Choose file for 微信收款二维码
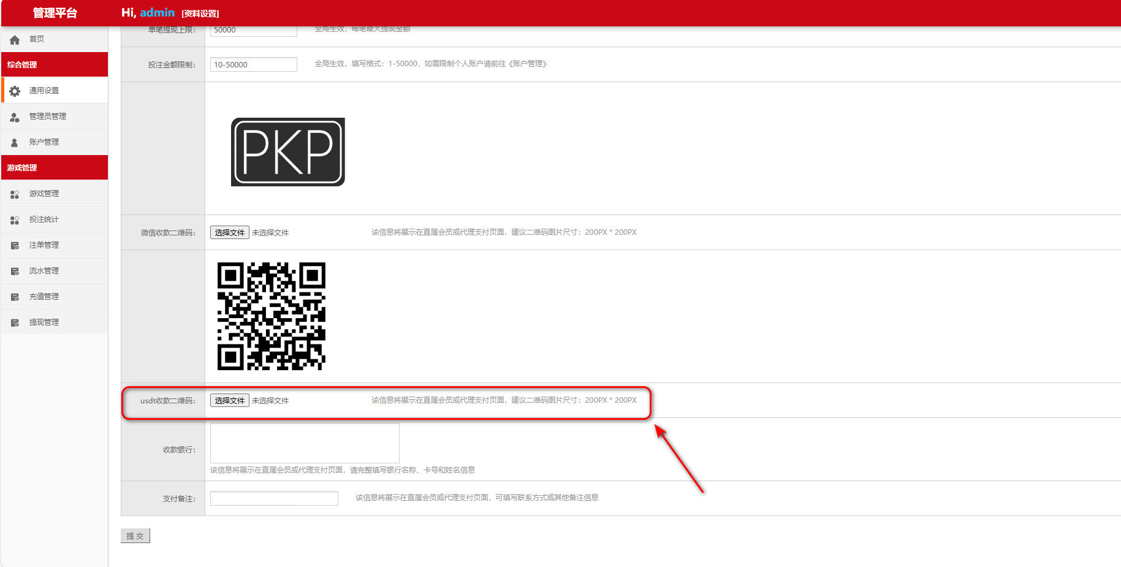Screen dimensions: 1121x567 230,232
